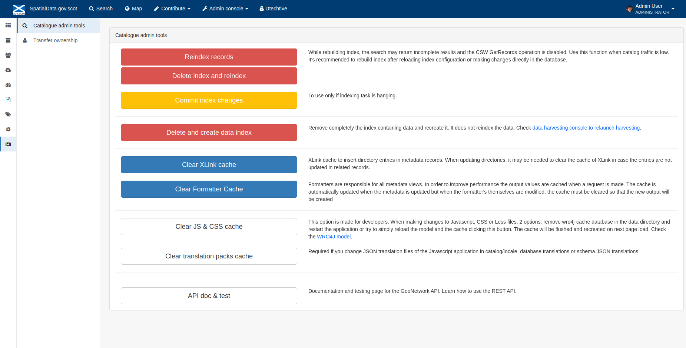Image resolution: width=686 pixels, height=348 pixels.
Task: Click Delete index and reindex button
Action: [209, 76]
